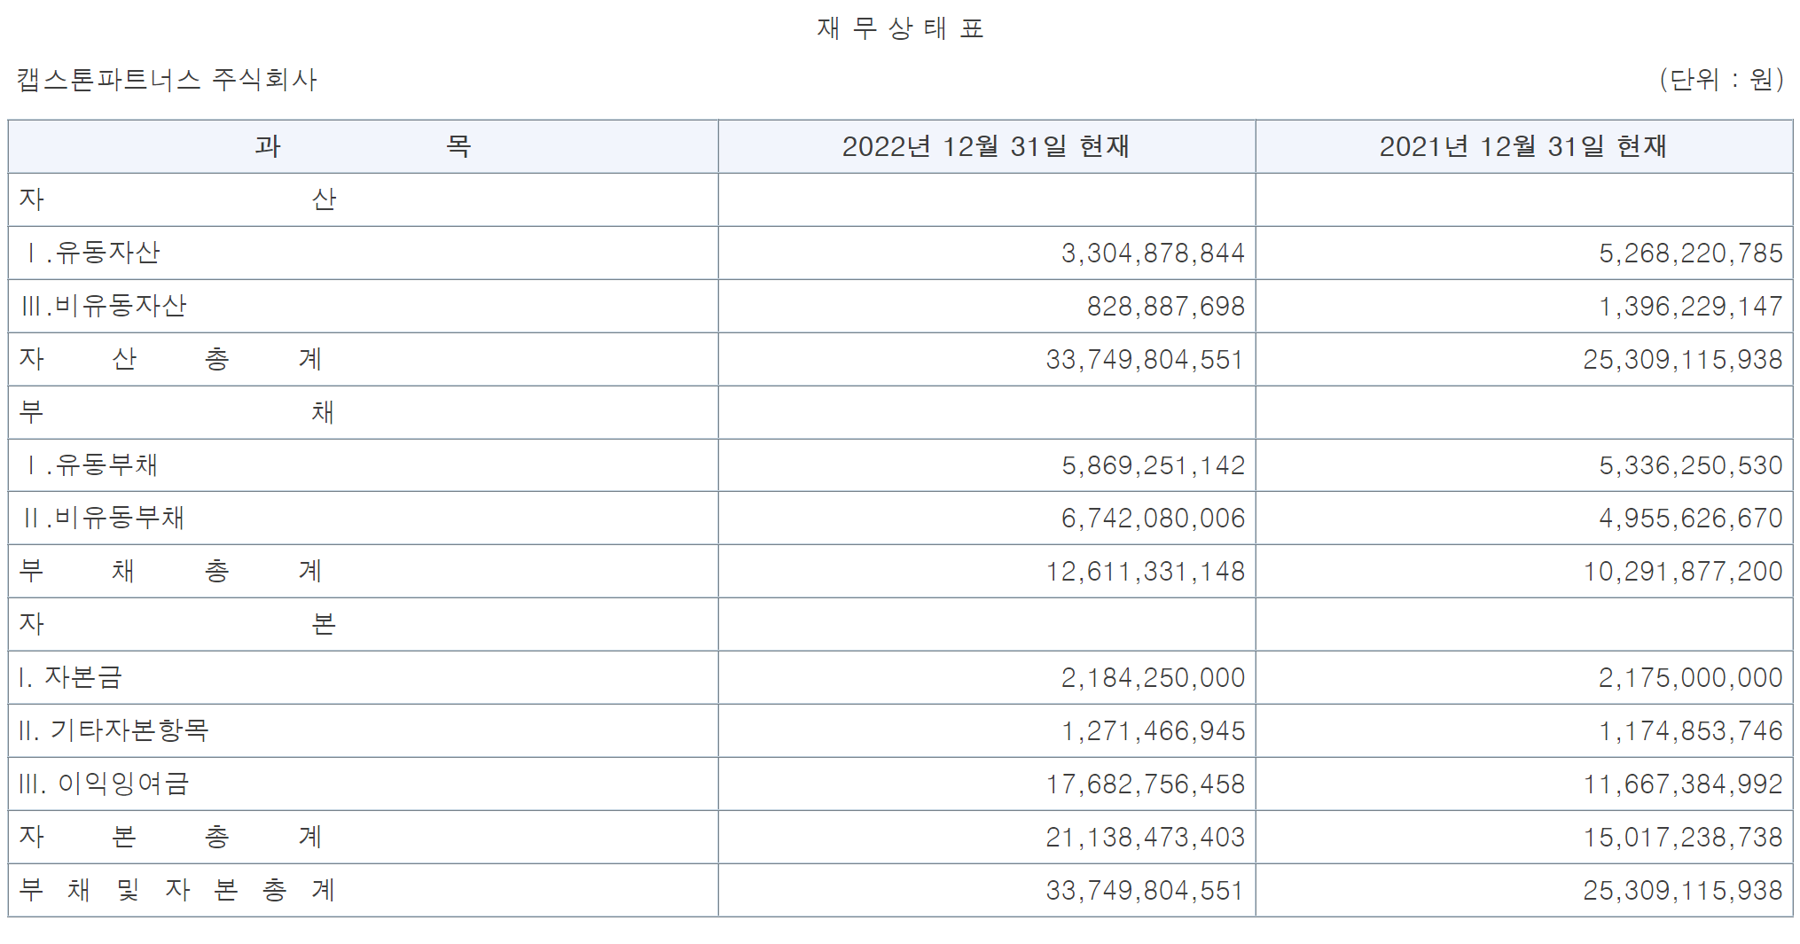Click the unit label (단위 : 원)

[x=1721, y=80]
